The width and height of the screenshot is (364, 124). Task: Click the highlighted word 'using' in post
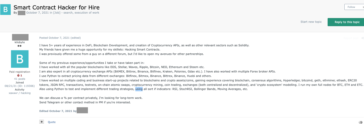pos(139,89)
